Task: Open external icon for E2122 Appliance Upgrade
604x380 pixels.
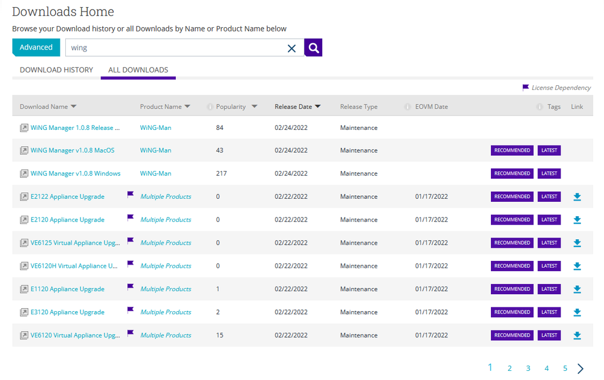Action: pyautogui.click(x=24, y=196)
